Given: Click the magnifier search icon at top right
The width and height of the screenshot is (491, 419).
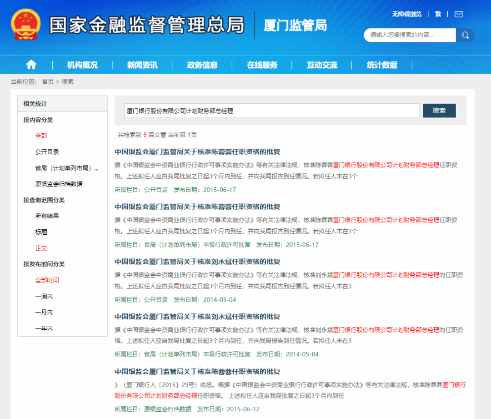Looking at the screenshot, I should [465, 35].
